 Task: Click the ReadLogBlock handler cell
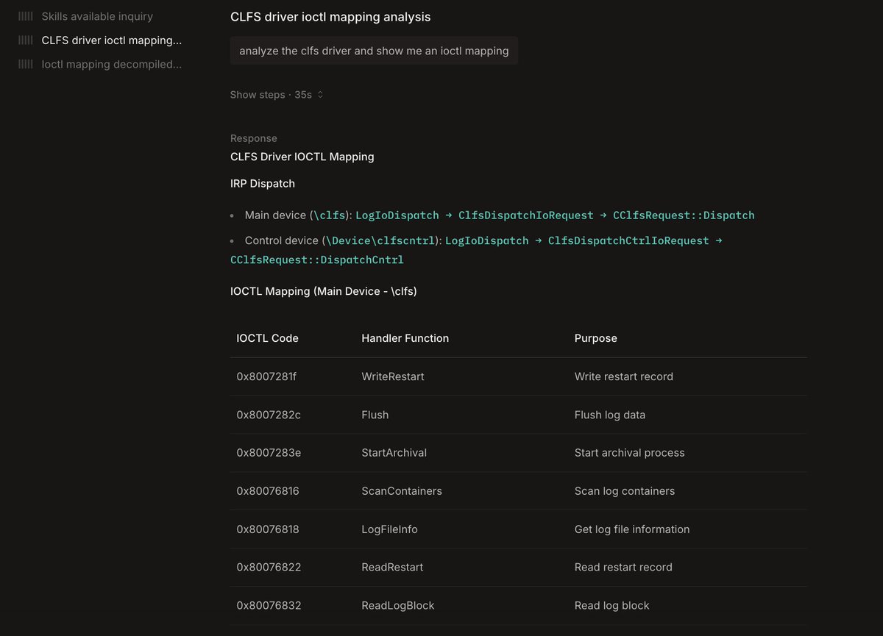click(398, 606)
